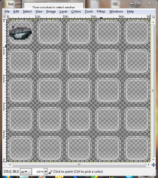Open the Edit menu
The height and width of the screenshot is (178, 158).
click(16, 11)
